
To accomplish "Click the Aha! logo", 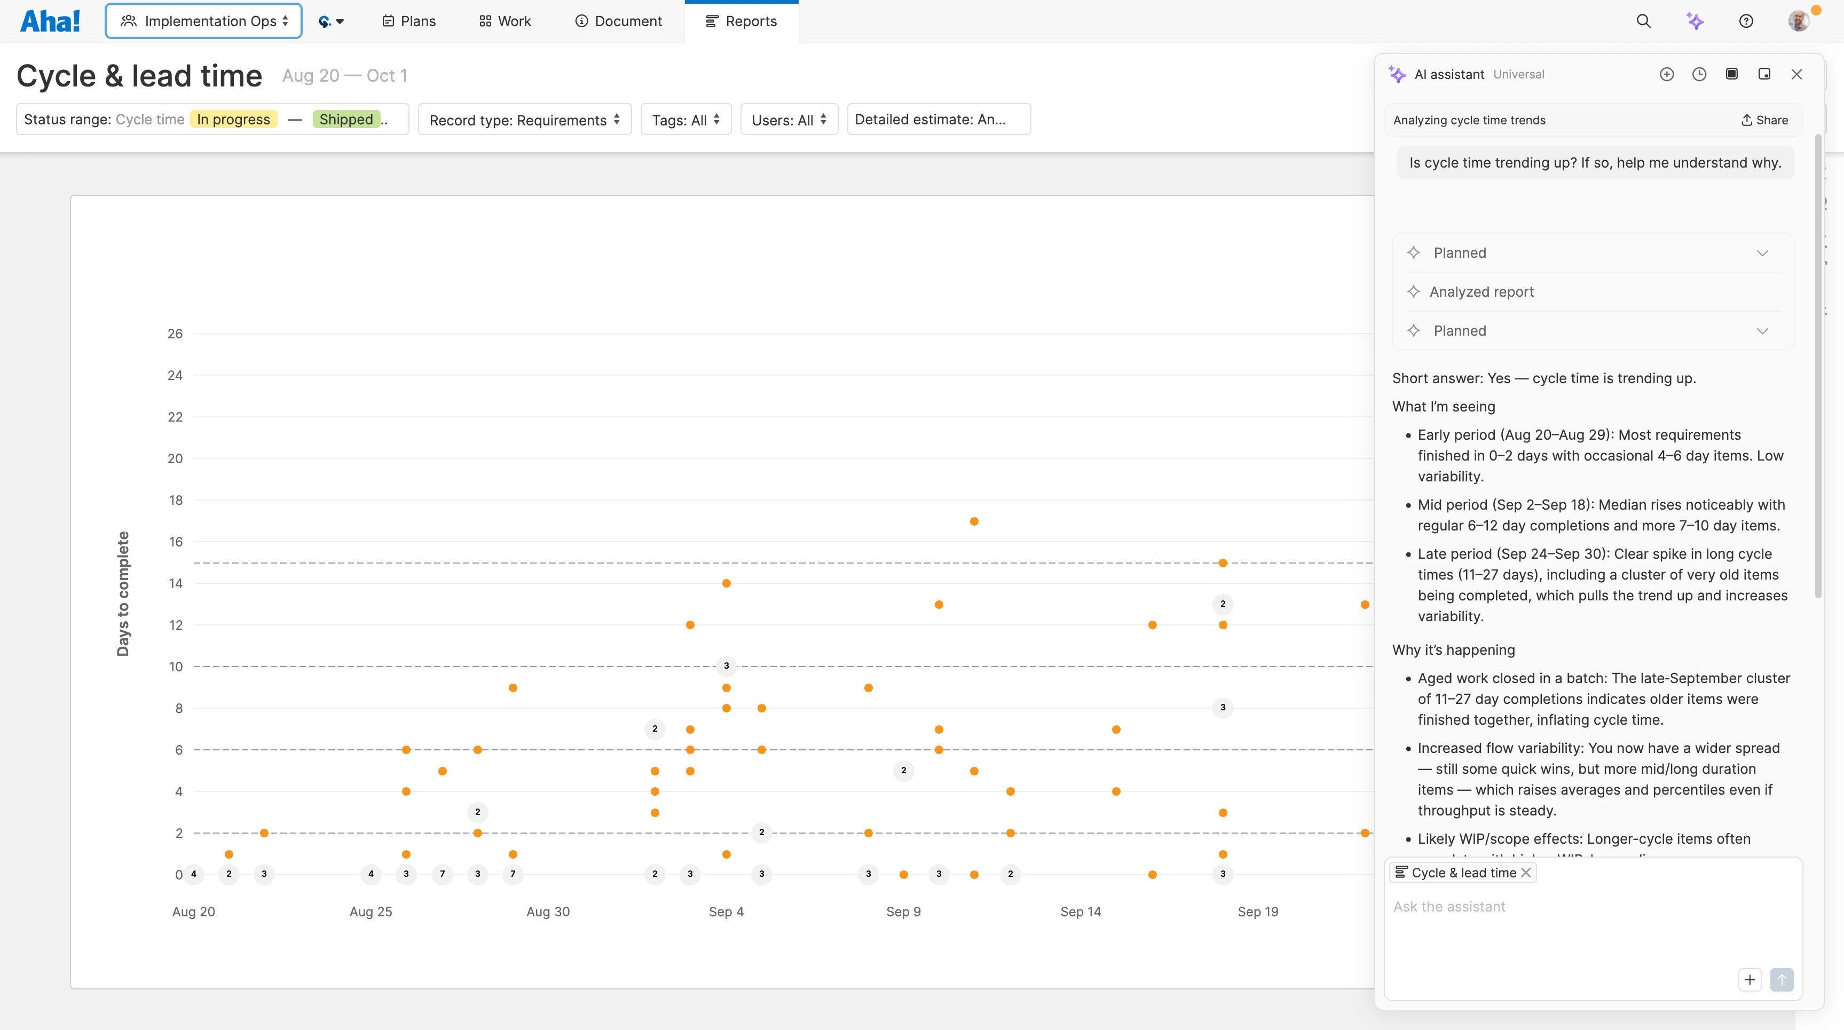I will click(x=49, y=20).
